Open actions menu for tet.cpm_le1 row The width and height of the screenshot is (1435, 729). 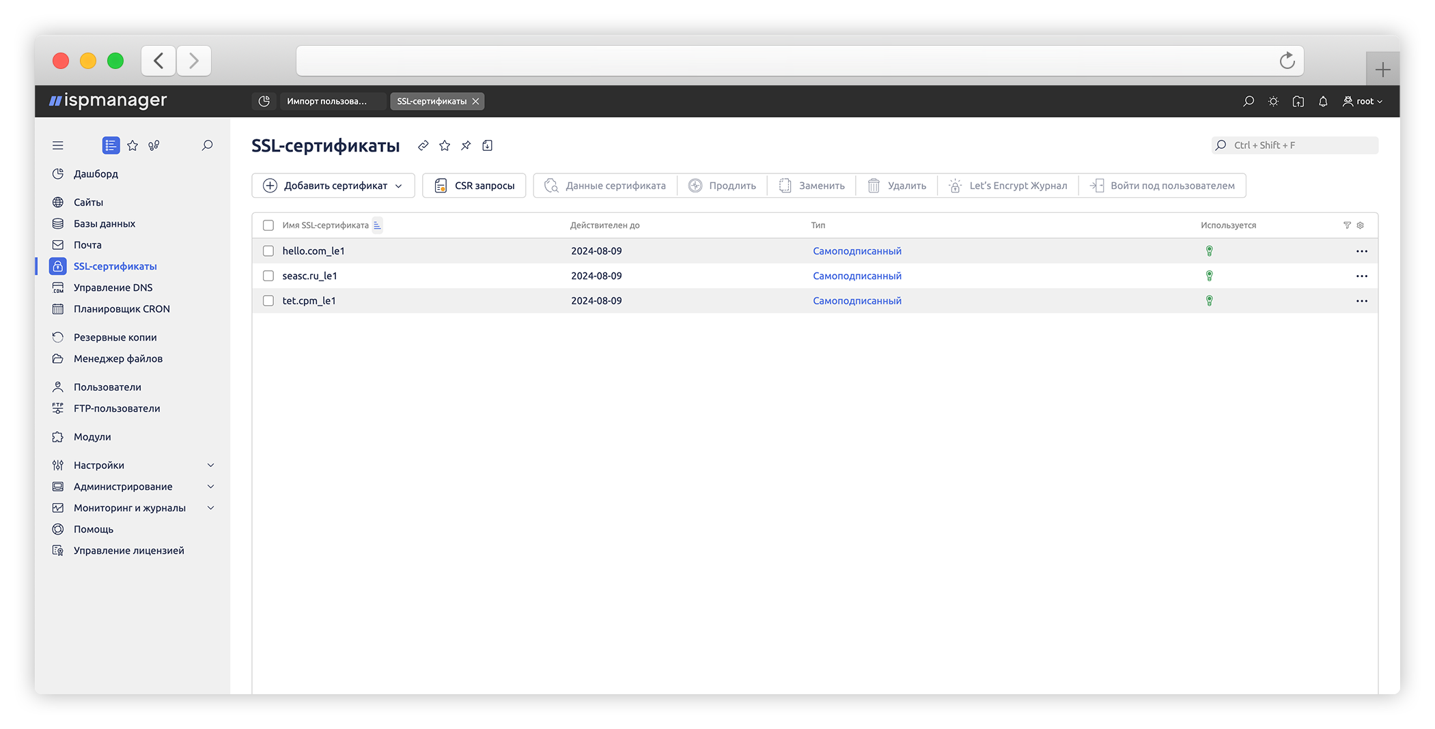click(1361, 300)
